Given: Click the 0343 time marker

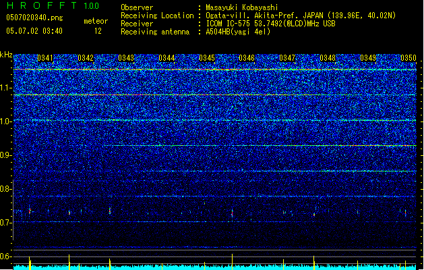Looking at the screenshot, I should click(x=126, y=58).
